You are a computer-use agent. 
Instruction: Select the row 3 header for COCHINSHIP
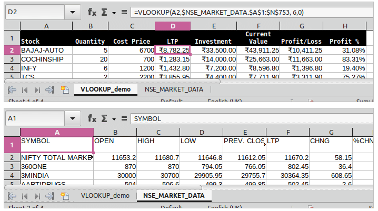point(12,59)
